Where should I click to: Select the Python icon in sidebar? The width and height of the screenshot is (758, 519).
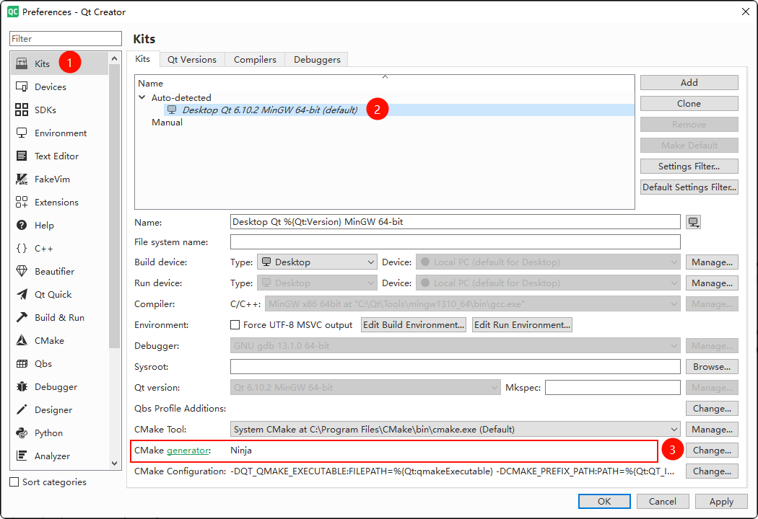pos(22,432)
